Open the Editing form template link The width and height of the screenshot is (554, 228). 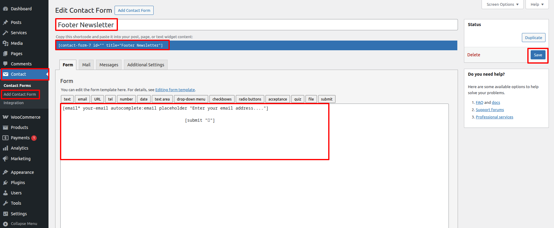pos(175,90)
